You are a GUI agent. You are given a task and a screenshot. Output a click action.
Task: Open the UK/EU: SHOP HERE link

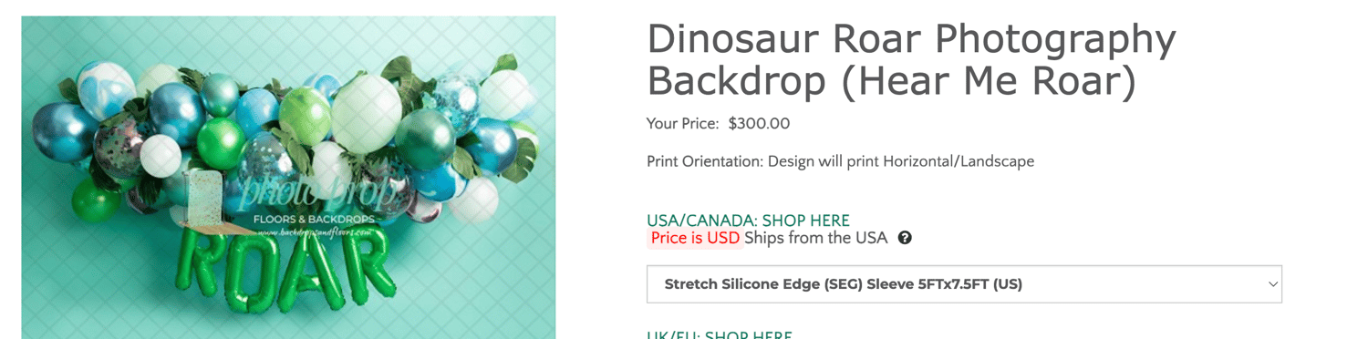click(720, 334)
